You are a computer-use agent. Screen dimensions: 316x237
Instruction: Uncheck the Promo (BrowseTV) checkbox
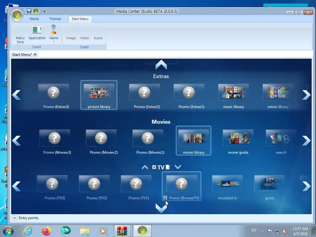pos(165,198)
